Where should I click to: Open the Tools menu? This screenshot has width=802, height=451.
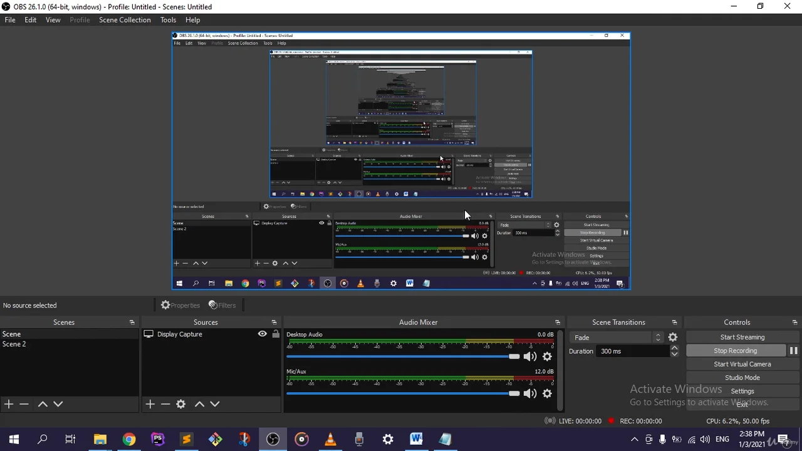168,20
